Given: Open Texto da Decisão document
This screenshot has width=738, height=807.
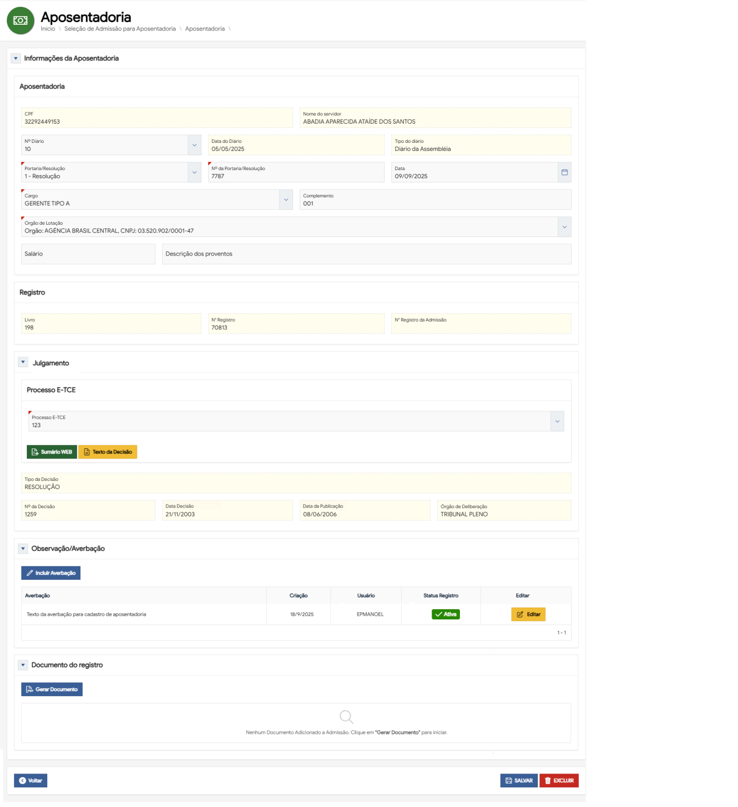Looking at the screenshot, I should (108, 452).
